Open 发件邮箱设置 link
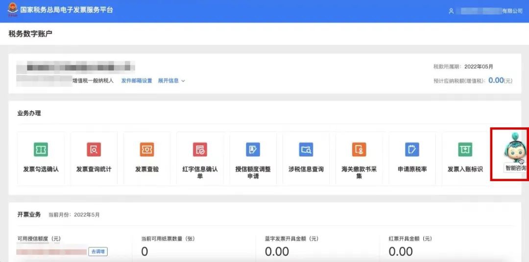 pyautogui.click(x=137, y=81)
